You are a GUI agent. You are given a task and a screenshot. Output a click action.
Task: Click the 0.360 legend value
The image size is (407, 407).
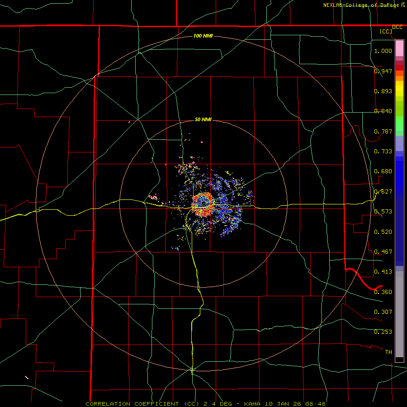[x=383, y=292]
